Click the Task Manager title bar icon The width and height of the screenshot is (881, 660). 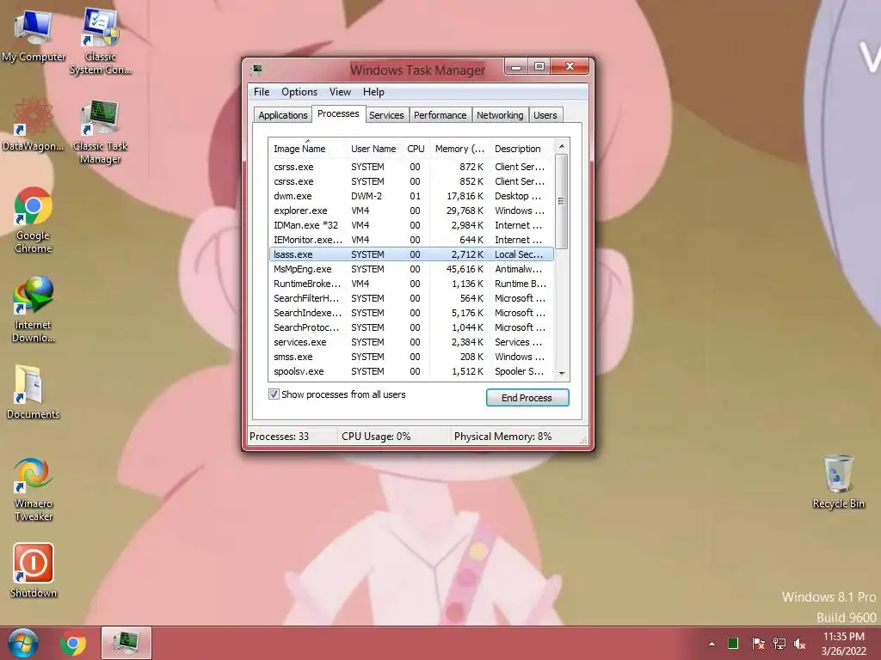tap(256, 69)
